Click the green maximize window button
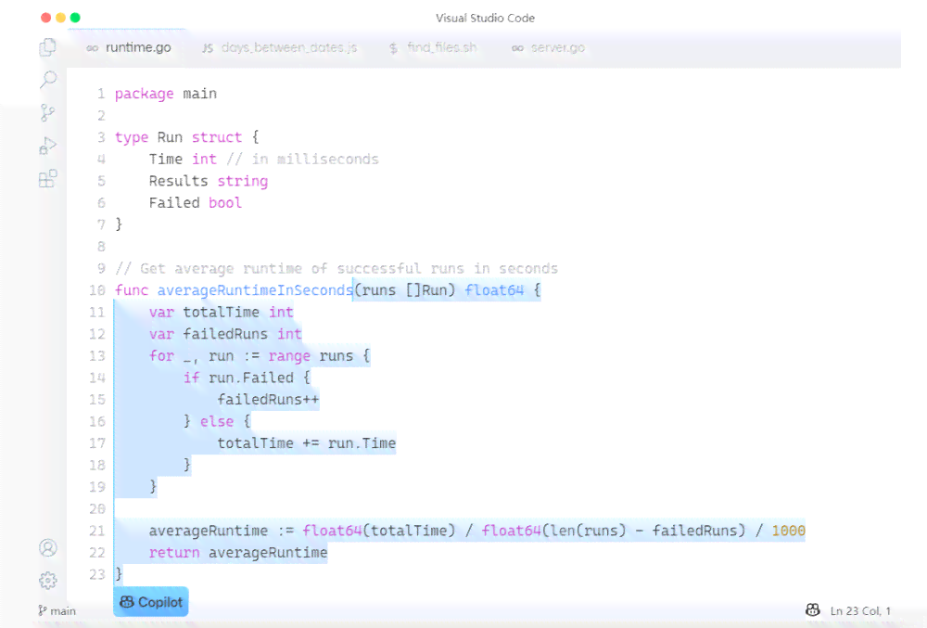The height and width of the screenshot is (628, 927). click(x=75, y=18)
